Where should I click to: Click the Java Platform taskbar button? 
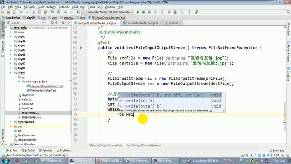(138, 160)
